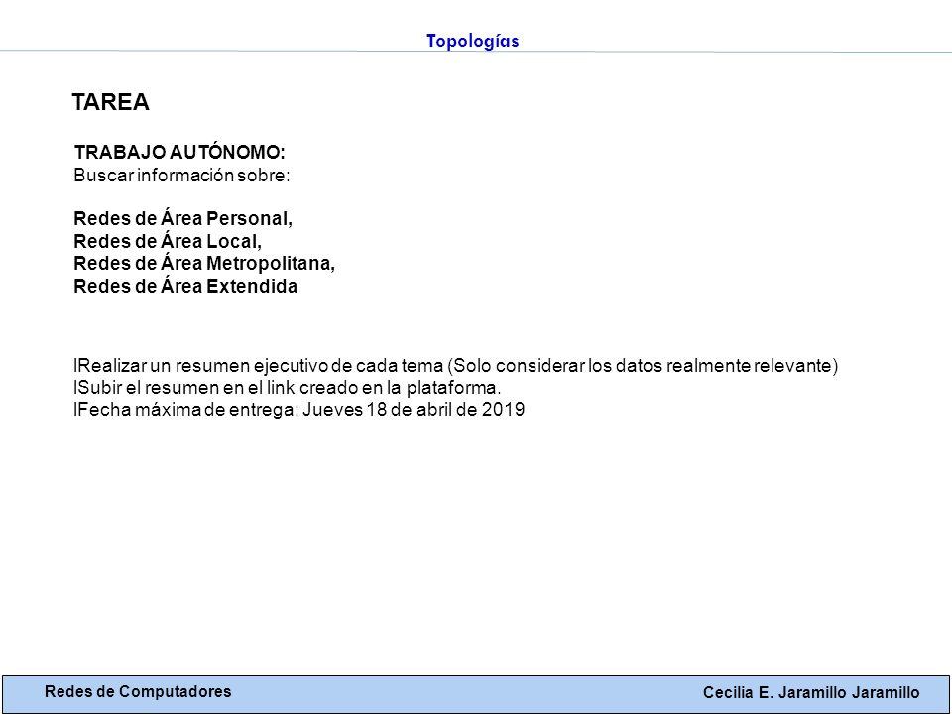The width and height of the screenshot is (952, 714).
Task: Click 'Redes de Computadores' footer text
Action: coord(138,691)
